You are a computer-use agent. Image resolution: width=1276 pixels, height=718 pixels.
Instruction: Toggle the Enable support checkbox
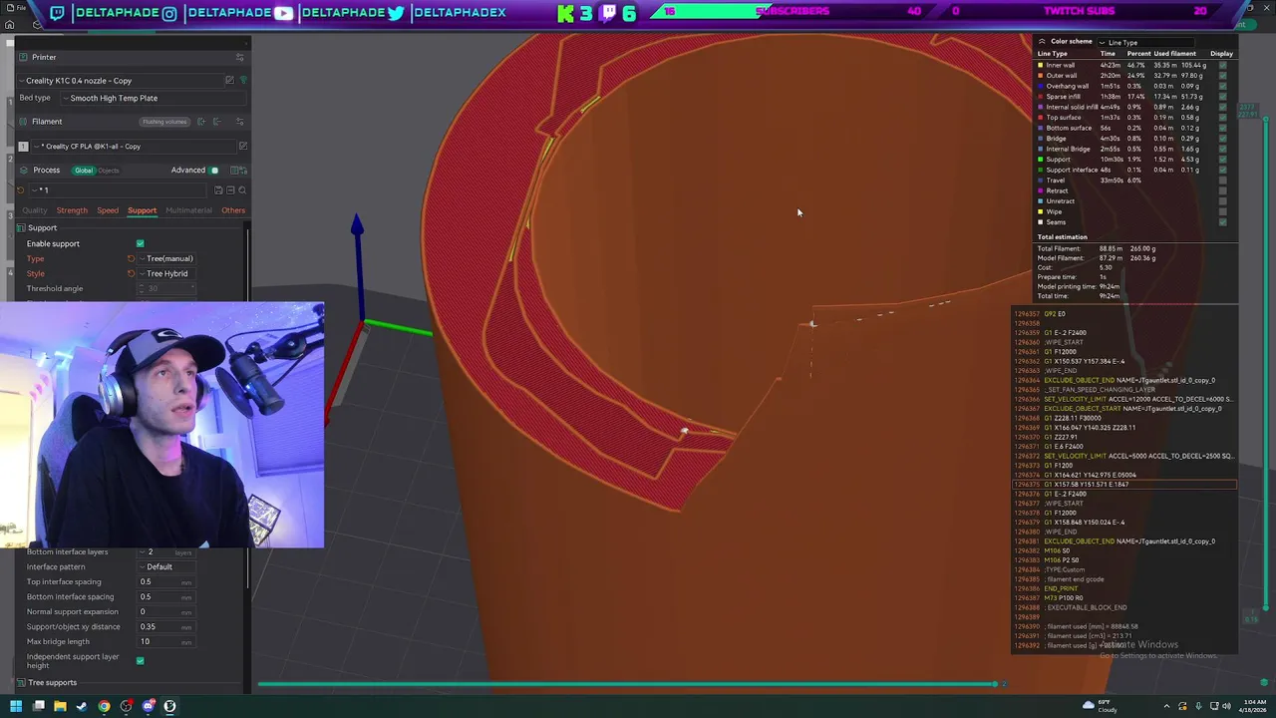point(140,243)
